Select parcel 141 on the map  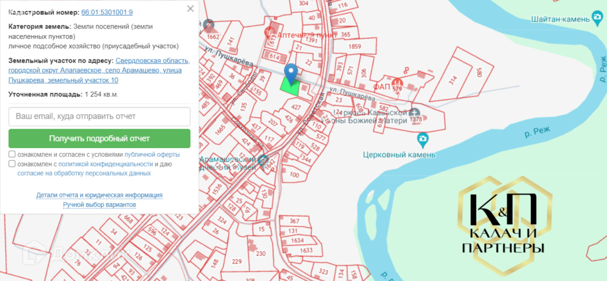[x=231, y=42]
